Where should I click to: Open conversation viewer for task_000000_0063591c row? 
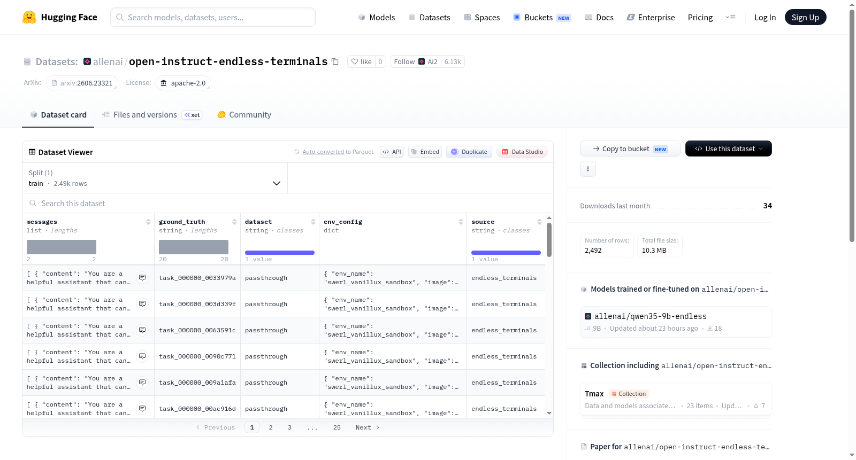point(142,330)
